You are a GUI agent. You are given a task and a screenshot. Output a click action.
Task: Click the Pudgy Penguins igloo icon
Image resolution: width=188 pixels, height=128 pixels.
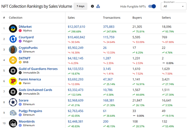[x=13, y=113]
